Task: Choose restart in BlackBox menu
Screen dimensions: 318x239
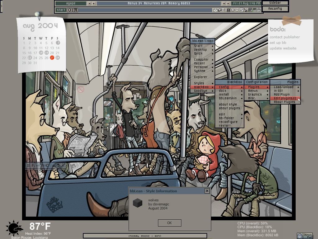Action: click(229, 126)
